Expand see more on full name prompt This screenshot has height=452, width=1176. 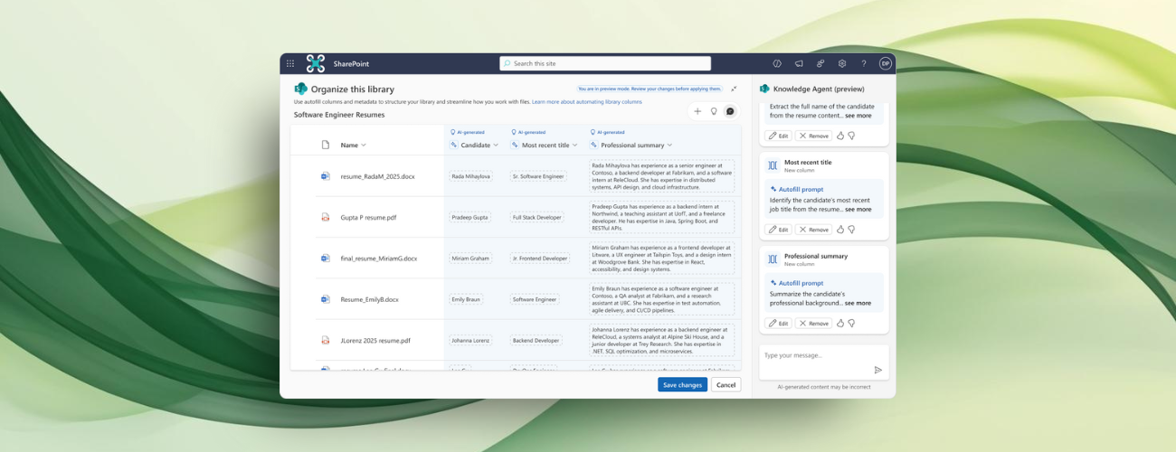pos(858,116)
